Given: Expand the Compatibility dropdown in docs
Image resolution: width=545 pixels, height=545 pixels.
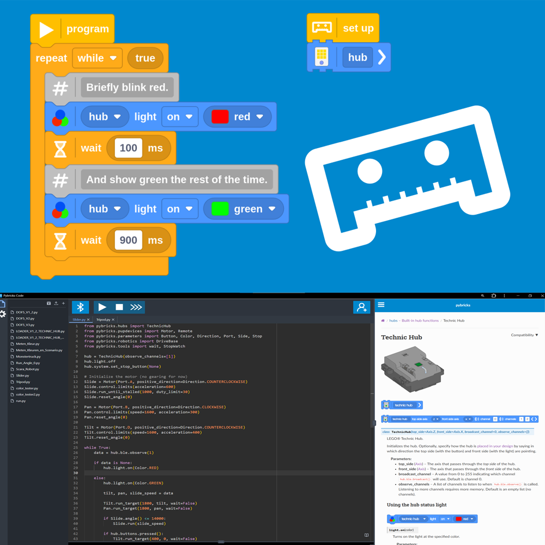Looking at the screenshot, I should pos(524,335).
